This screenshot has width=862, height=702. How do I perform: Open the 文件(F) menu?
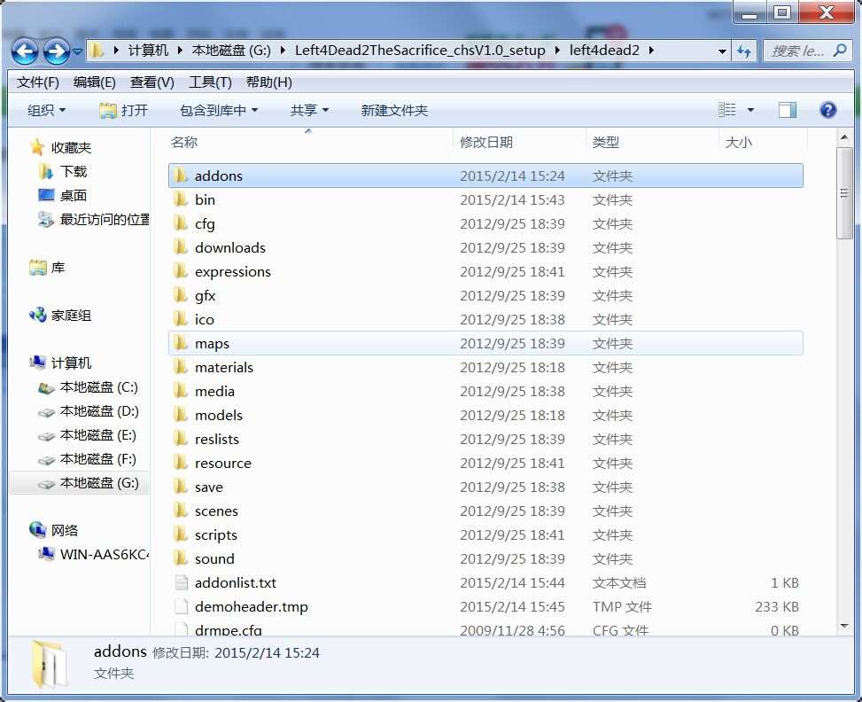(38, 82)
